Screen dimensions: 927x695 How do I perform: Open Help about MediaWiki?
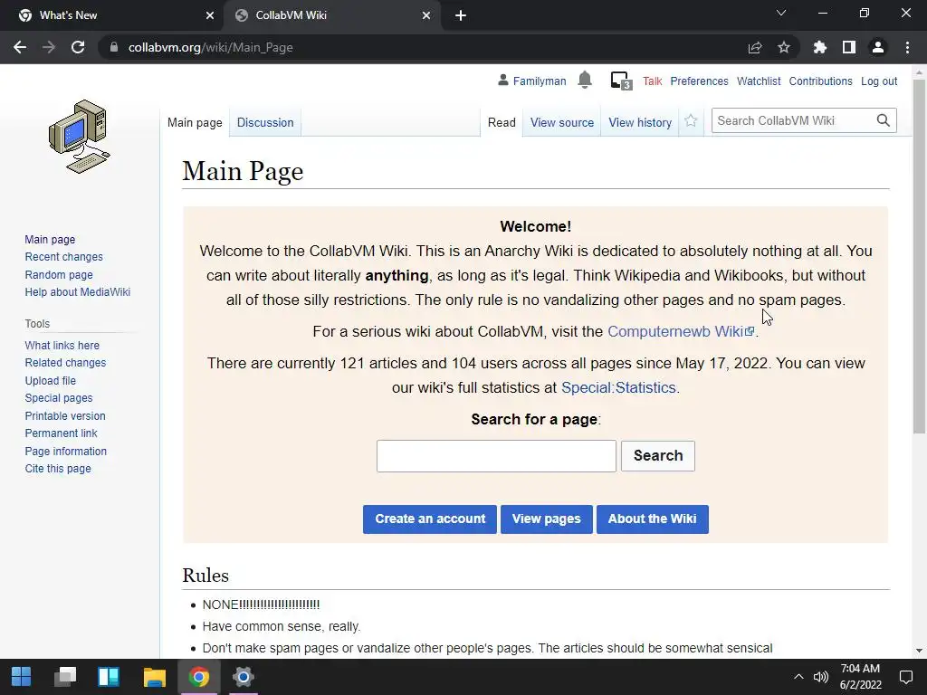click(78, 292)
